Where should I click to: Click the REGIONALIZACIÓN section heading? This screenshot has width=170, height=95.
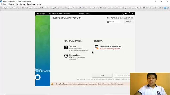click(73, 41)
